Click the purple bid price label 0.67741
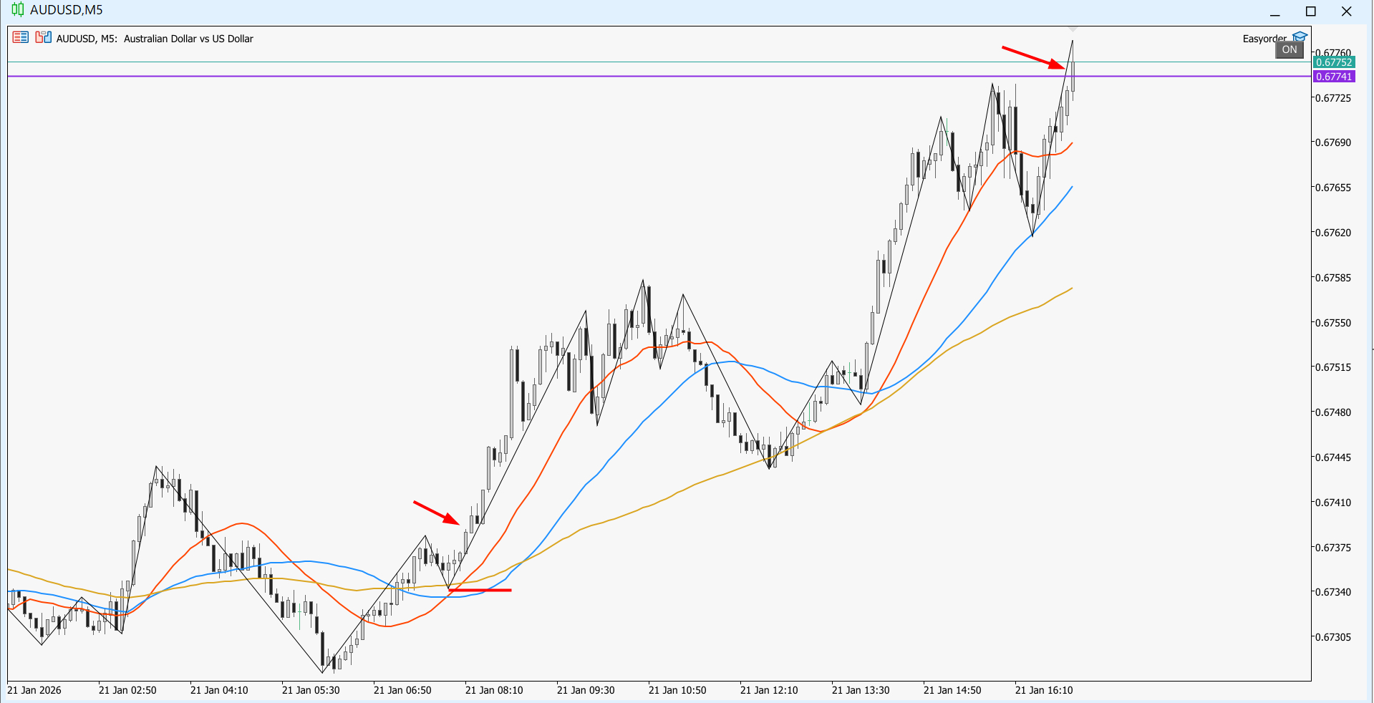 pos(1335,77)
